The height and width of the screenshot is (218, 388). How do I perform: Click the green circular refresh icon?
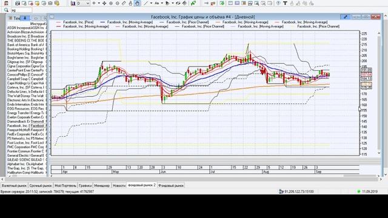click(222, 3)
